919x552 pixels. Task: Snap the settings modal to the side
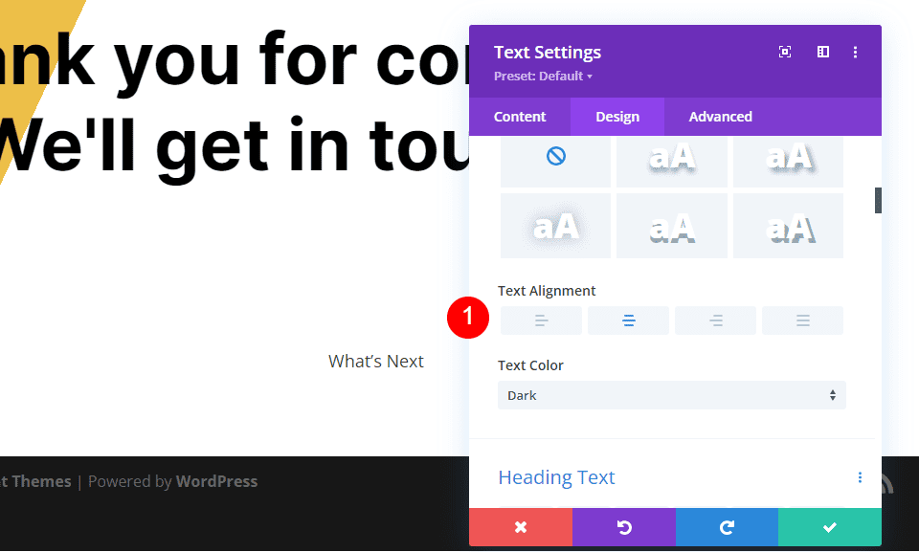tap(822, 52)
